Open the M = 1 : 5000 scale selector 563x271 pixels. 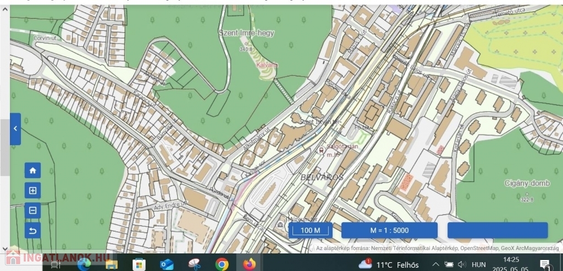[389, 230]
